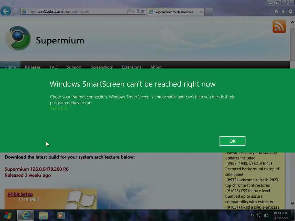Refresh the page with the reload icon
This screenshot has height=221, width=295.
tap(143, 11)
